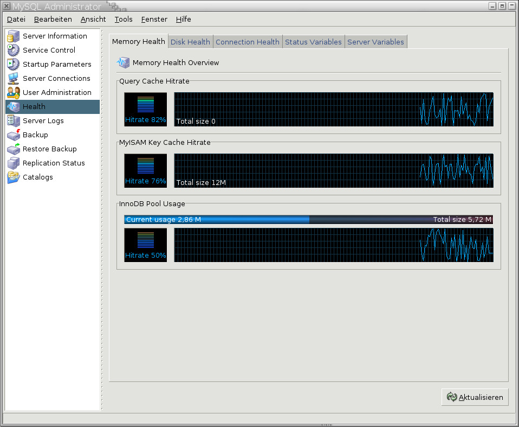
Task: Click the MyISAM Key Cache Hitrate group label
Action: tap(165, 143)
